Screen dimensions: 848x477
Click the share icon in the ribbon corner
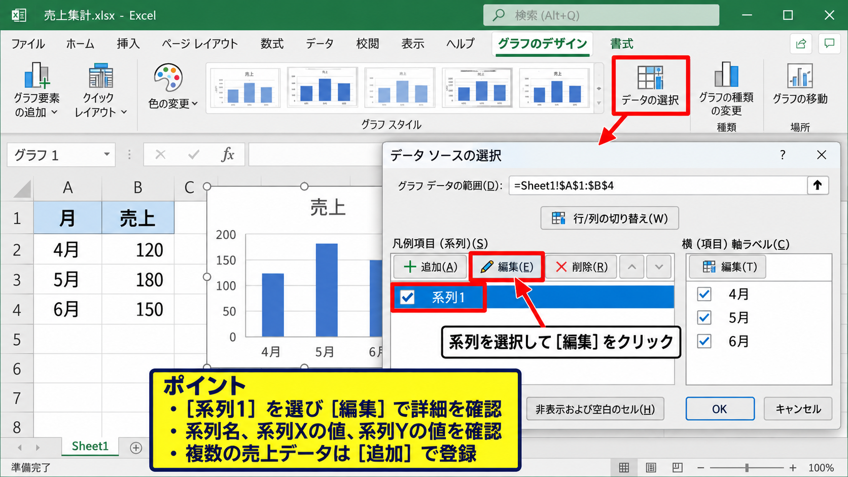(801, 44)
